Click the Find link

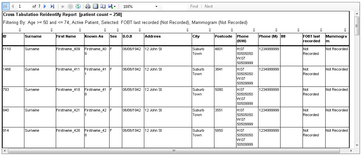tap(194, 6)
